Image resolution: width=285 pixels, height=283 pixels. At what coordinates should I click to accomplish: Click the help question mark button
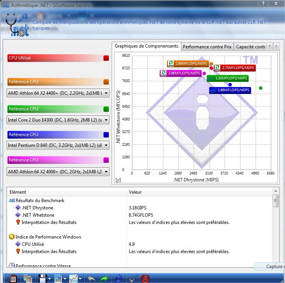click(x=263, y=3)
